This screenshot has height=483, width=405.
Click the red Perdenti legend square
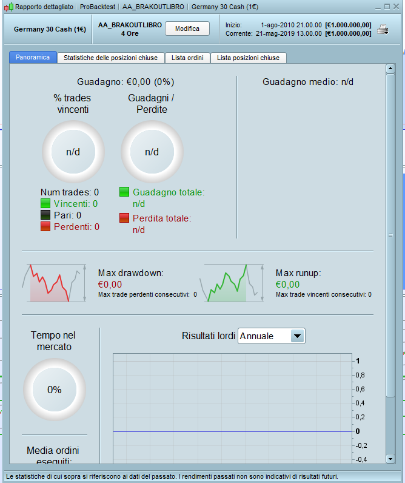(x=45, y=227)
